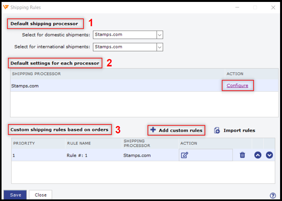Click the Import rules icon
This screenshot has height=201, width=282.
(x=217, y=130)
